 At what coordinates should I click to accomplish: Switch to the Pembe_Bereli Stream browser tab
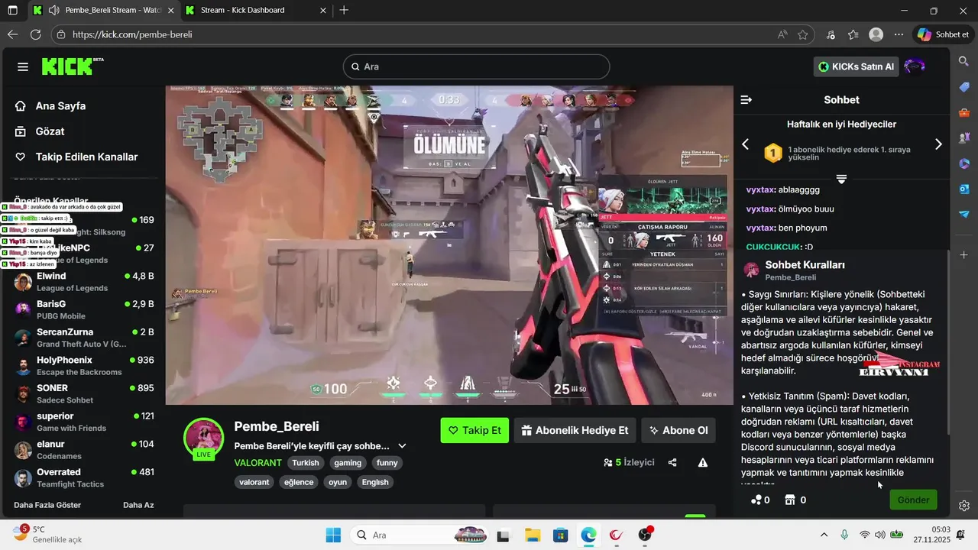[x=102, y=11]
